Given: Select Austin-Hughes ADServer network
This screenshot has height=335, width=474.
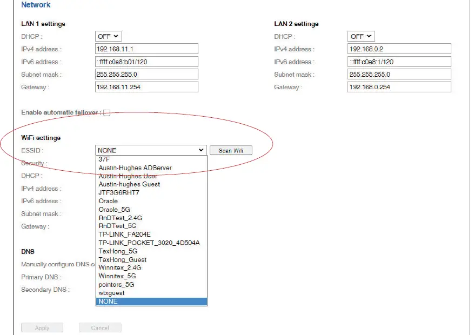Looking at the screenshot, I should coord(151,167).
